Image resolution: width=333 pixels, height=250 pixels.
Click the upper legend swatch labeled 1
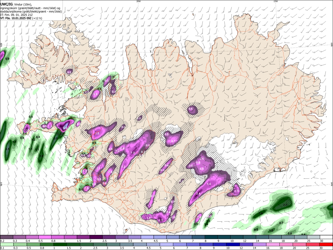point(70,237)
